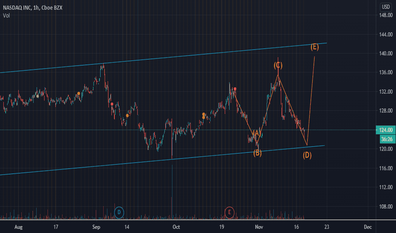The width and height of the screenshot is (396, 233).
Task: Click the 144.00 price axis label
Action: (x=386, y=34)
